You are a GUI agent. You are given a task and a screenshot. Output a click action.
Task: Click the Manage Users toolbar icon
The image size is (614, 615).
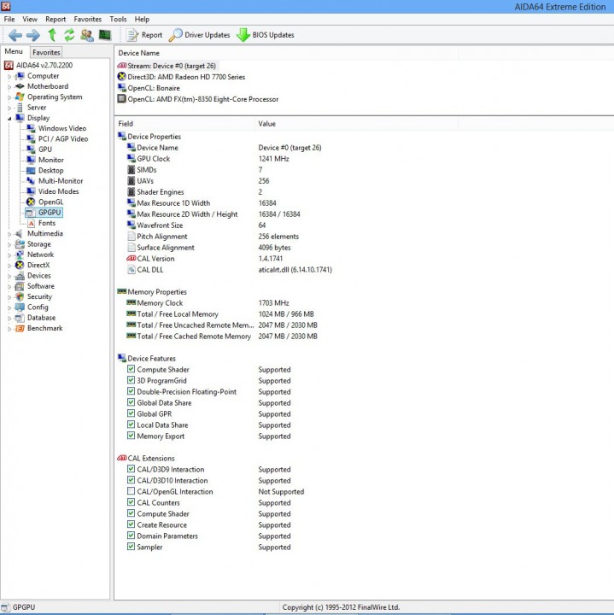(86, 35)
